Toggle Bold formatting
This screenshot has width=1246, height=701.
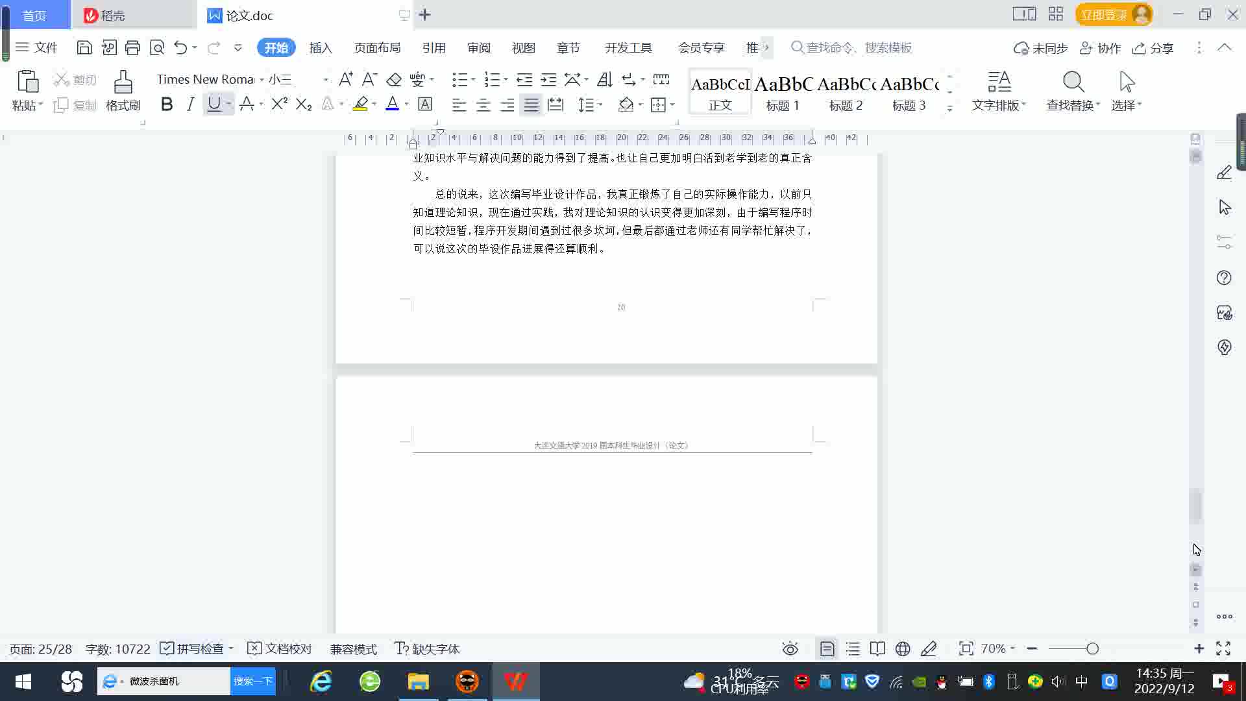[x=167, y=104]
